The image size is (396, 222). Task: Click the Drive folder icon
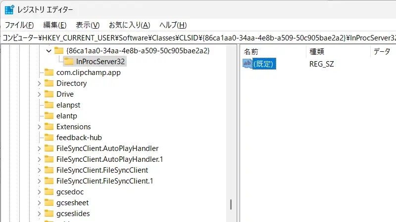[x=49, y=94]
